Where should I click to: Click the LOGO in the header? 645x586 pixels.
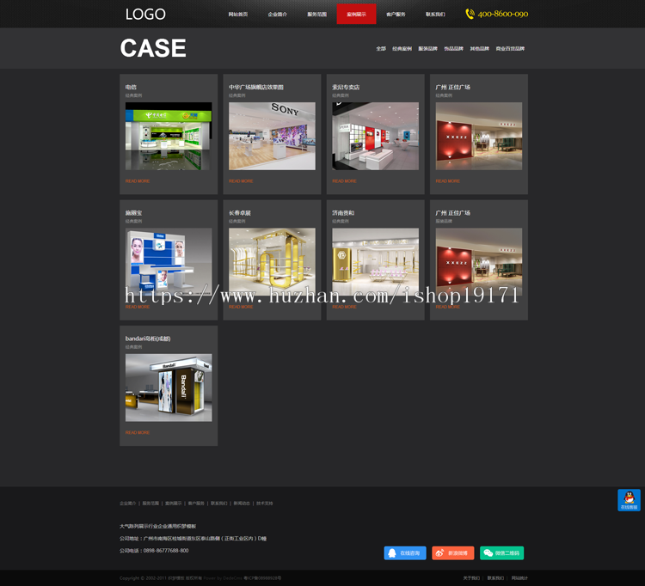pos(145,15)
